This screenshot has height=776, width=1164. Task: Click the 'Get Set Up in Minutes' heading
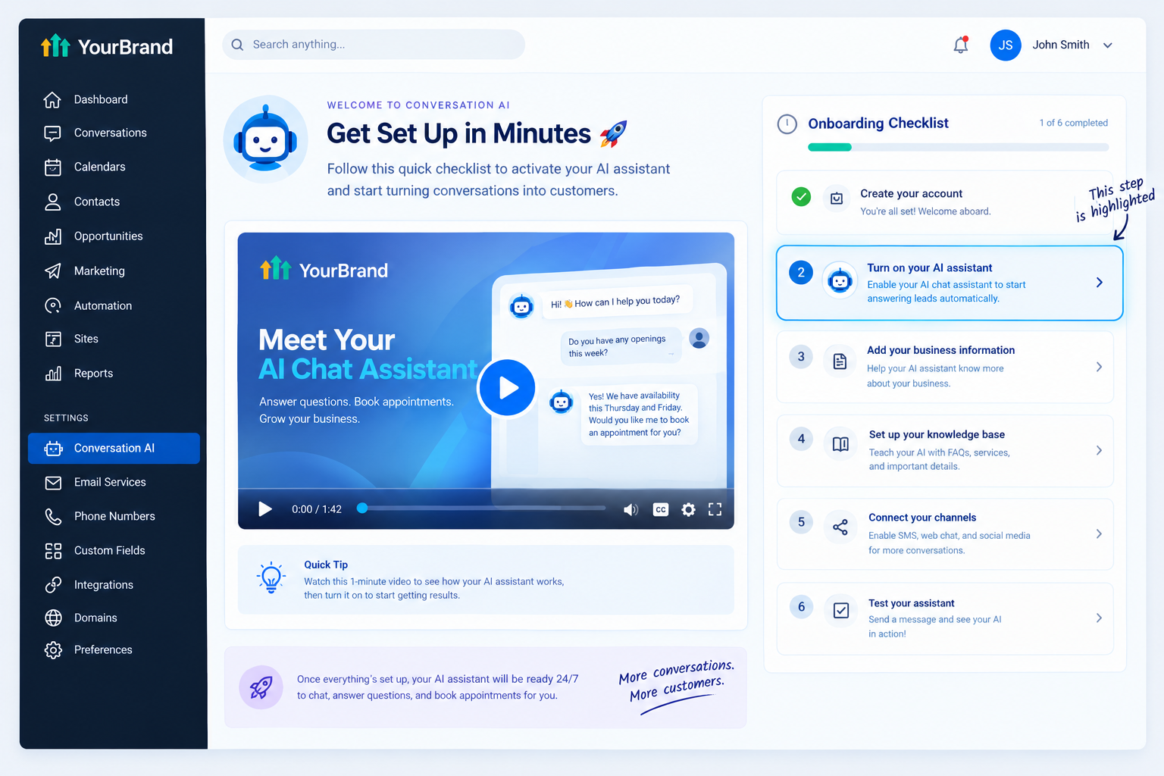coord(458,133)
